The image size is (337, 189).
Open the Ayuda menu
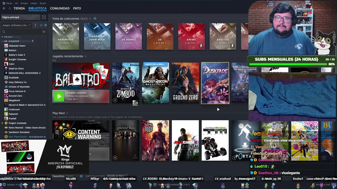click(43, 3)
